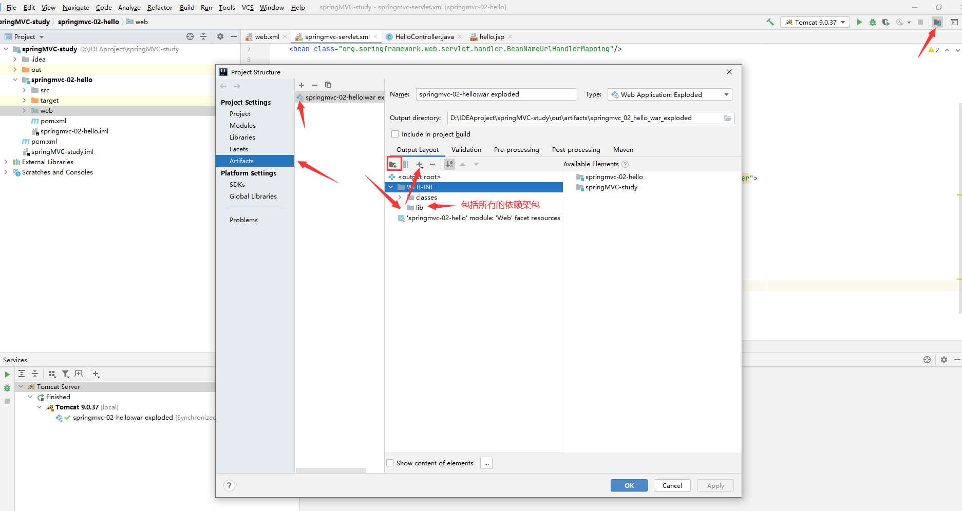Open the Build menu
Image resolution: width=962 pixels, height=511 pixels.
(187, 7)
